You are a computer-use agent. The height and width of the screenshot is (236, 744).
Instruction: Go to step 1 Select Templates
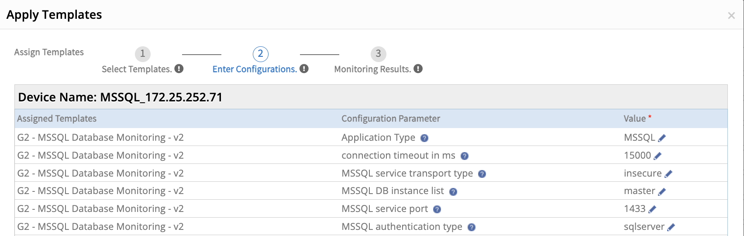(x=143, y=54)
